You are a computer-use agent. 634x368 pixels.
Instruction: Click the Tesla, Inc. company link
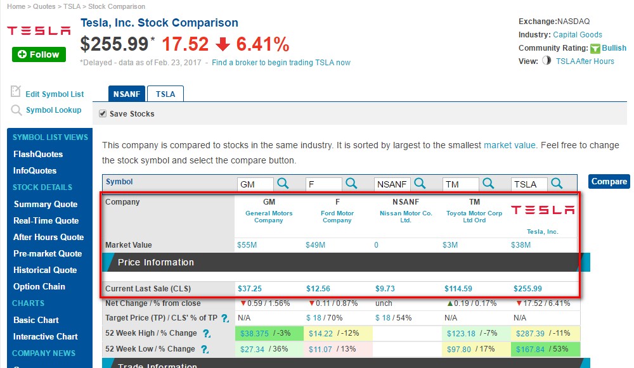click(x=542, y=231)
